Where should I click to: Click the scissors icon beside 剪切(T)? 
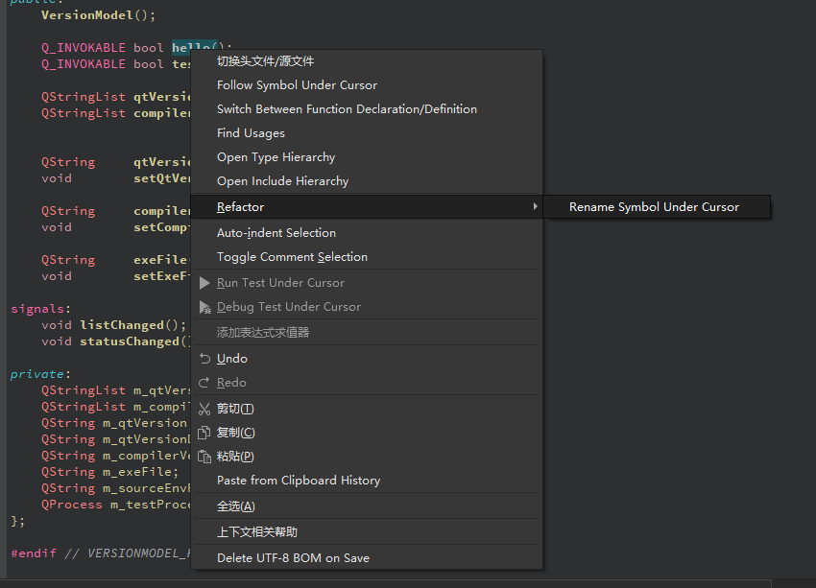[x=204, y=409]
